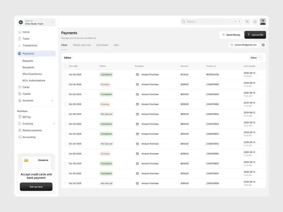The image size is (283, 212).
Task: Click the Cards icon in the sidebar
Action: [x=20, y=87]
